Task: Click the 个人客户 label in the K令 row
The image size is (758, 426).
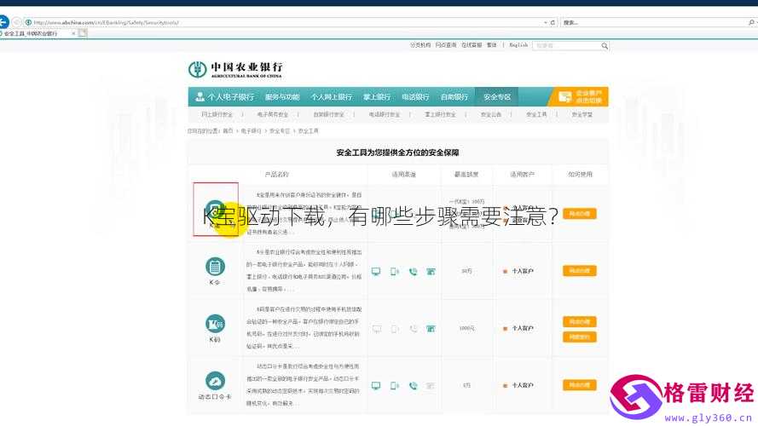Action: [522, 272]
